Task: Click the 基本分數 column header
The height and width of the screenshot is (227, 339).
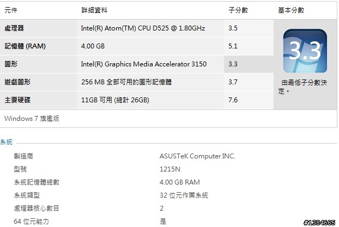Action: tap(291, 10)
